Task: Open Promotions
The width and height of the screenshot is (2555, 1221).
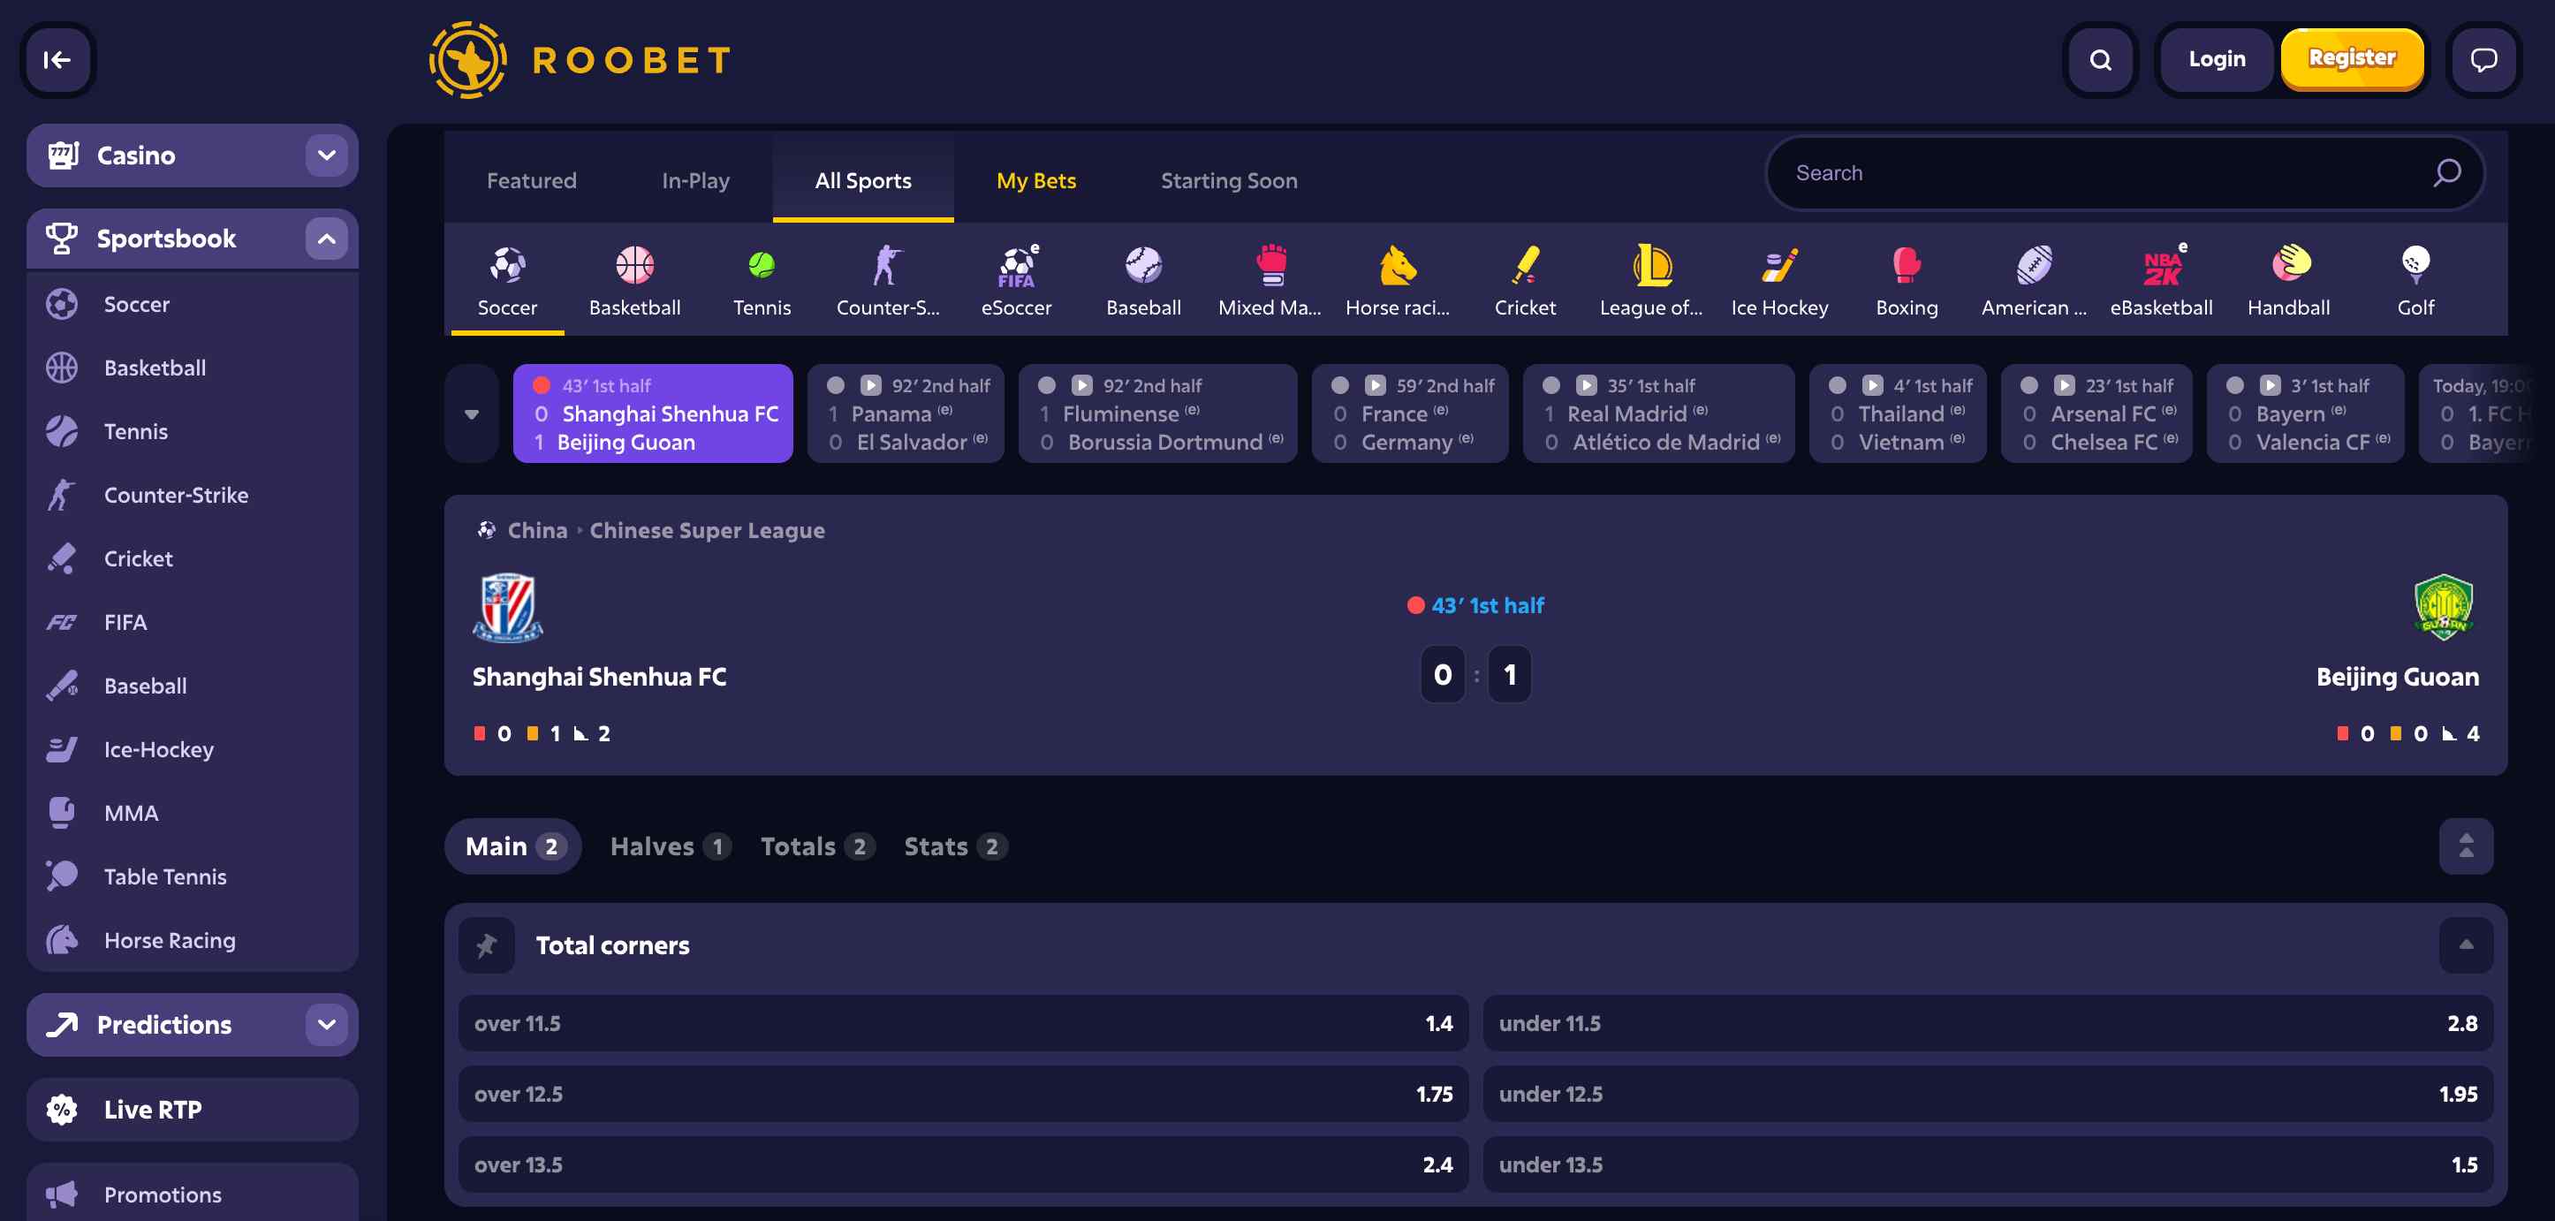Action: tap(193, 1194)
